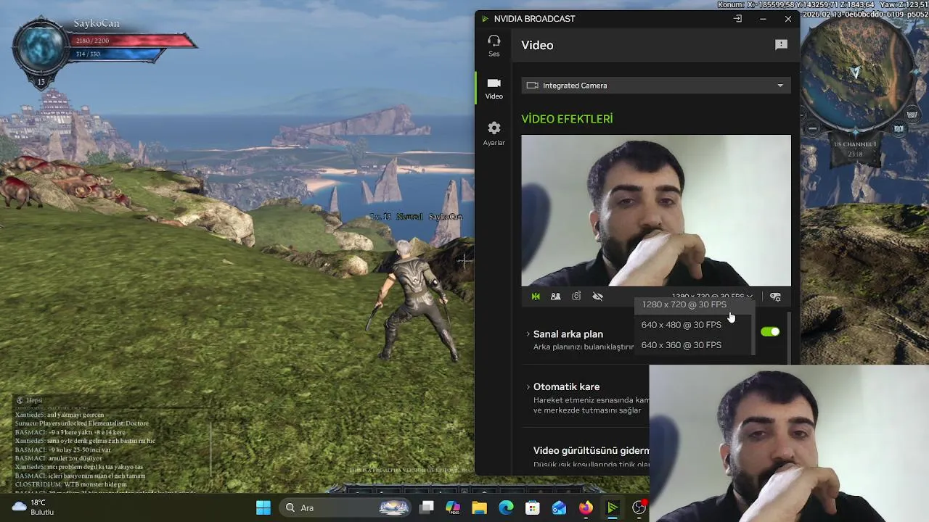Image resolution: width=929 pixels, height=522 pixels.
Task: Open Ayarlar settings gear in the sidebar
Action: click(x=494, y=133)
